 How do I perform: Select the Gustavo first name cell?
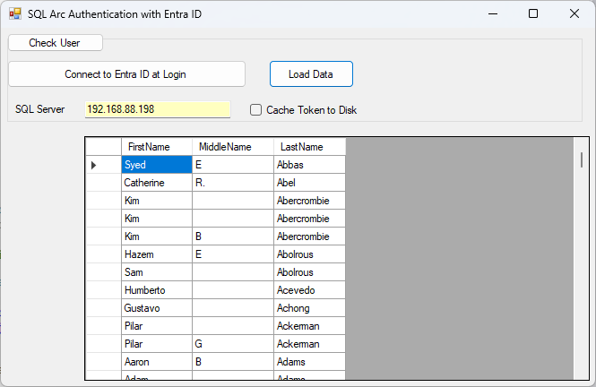pyautogui.click(x=156, y=308)
